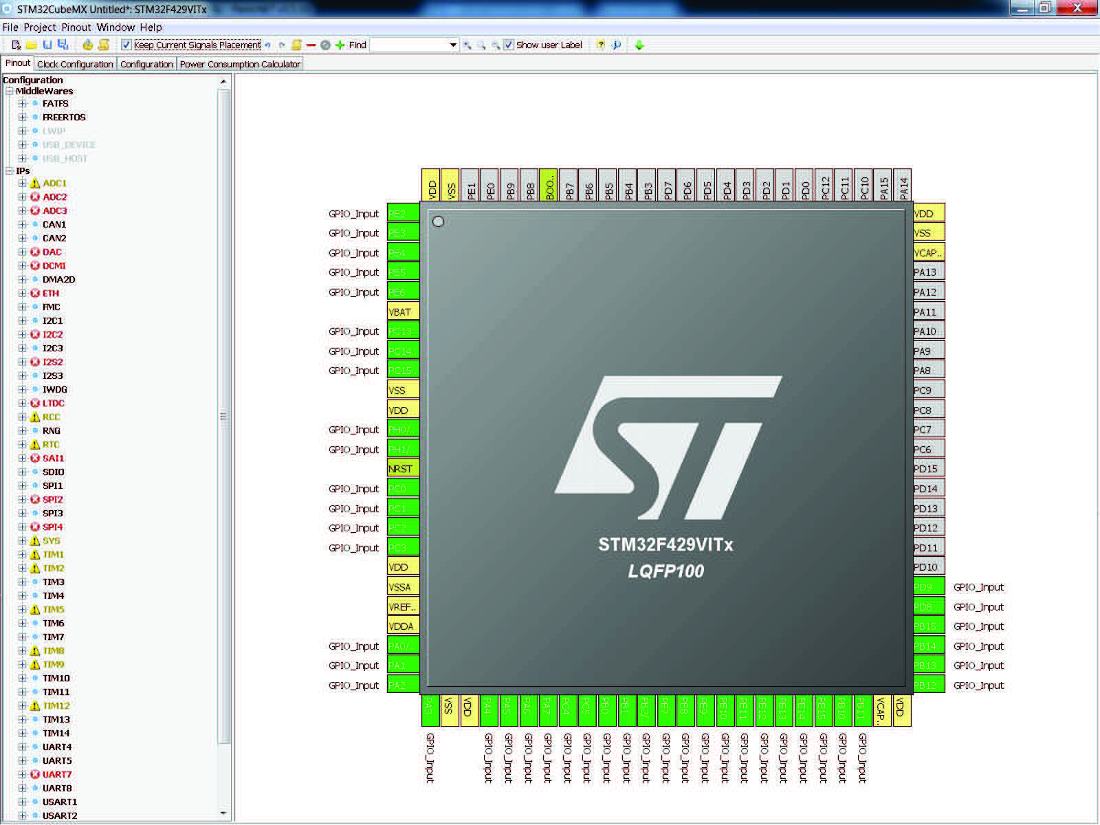Image resolution: width=1100 pixels, height=825 pixels.
Task: Collapse the IPs tree node
Action: [x=9, y=170]
